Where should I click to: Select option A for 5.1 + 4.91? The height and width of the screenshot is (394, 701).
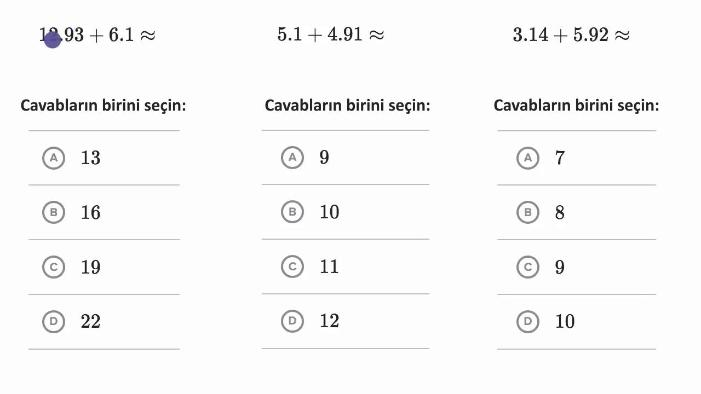292,158
